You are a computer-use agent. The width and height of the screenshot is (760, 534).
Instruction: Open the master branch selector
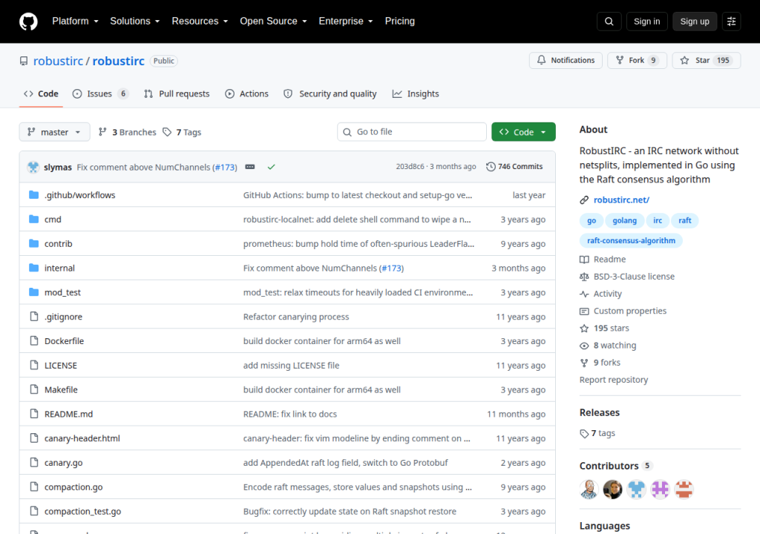click(54, 132)
